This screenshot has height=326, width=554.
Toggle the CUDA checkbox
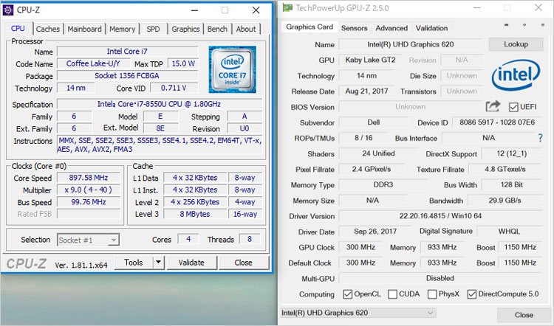392,294
